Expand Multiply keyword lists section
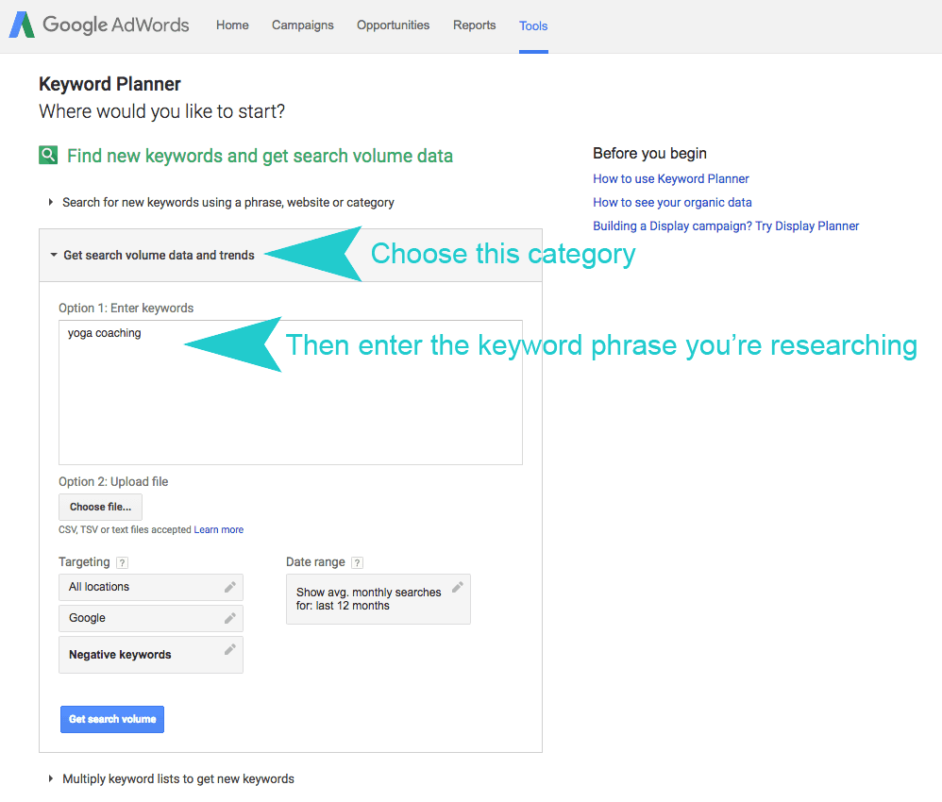This screenshot has width=942, height=802. (171, 779)
